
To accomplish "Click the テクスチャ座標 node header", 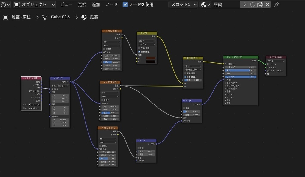I will click(31, 78).
